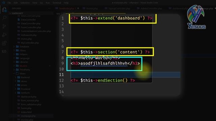Expand the demo folder under Views
This screenshot has height=121, width=216.
[x=24, y=81]
